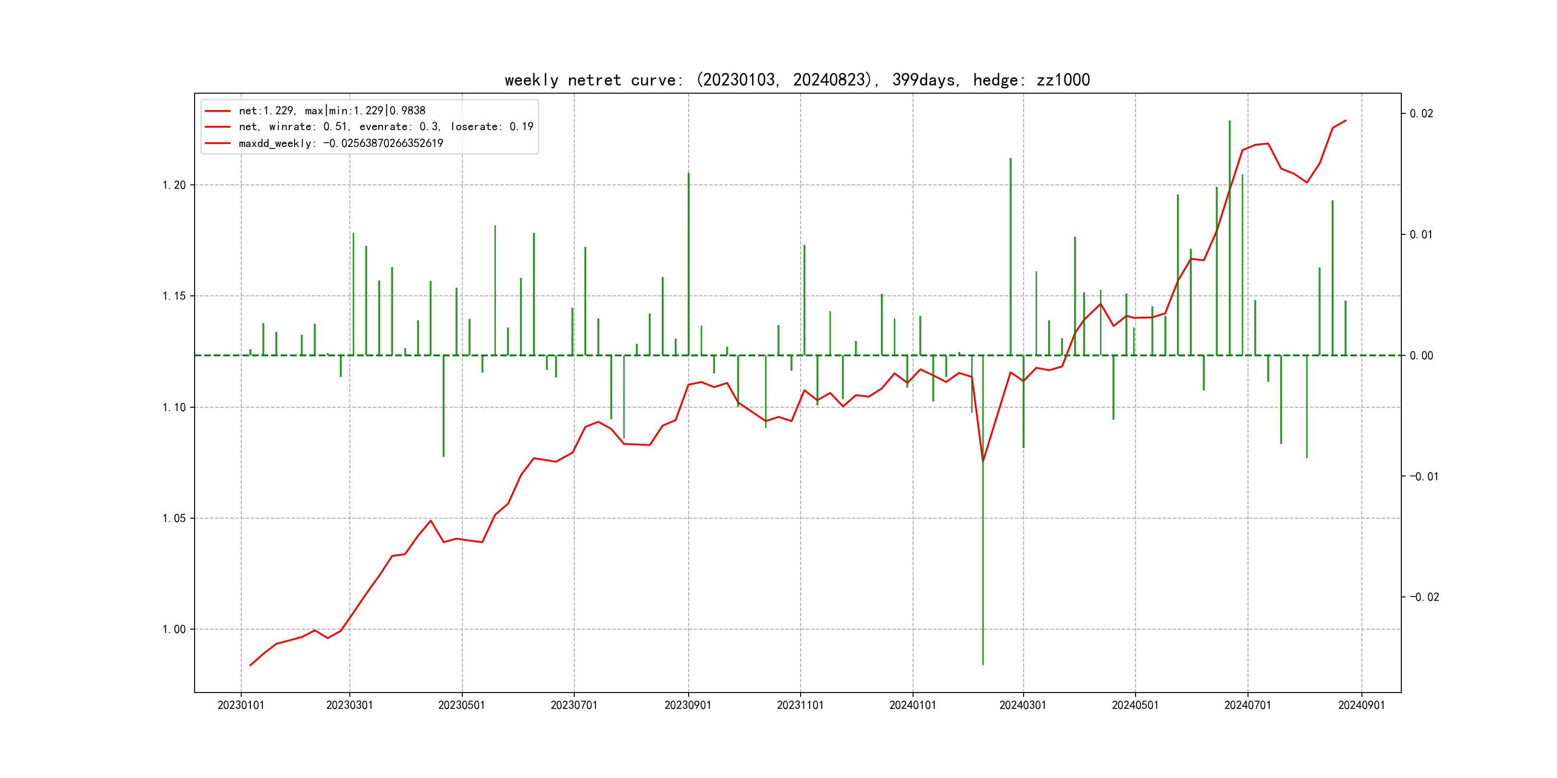Click the 0.00 right axis tick label
Screen dimensions: 1557x778
(x=1421, y=356)
